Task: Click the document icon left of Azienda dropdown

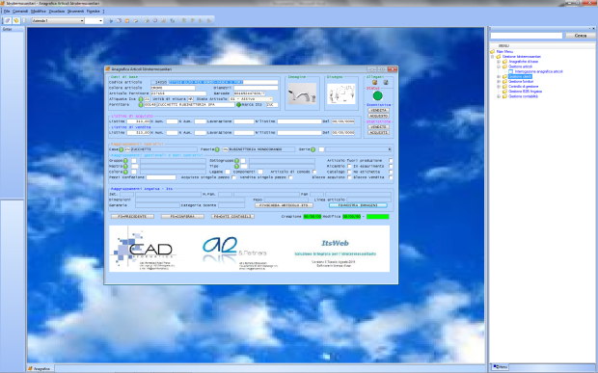Action: click(x=25, y=20)
